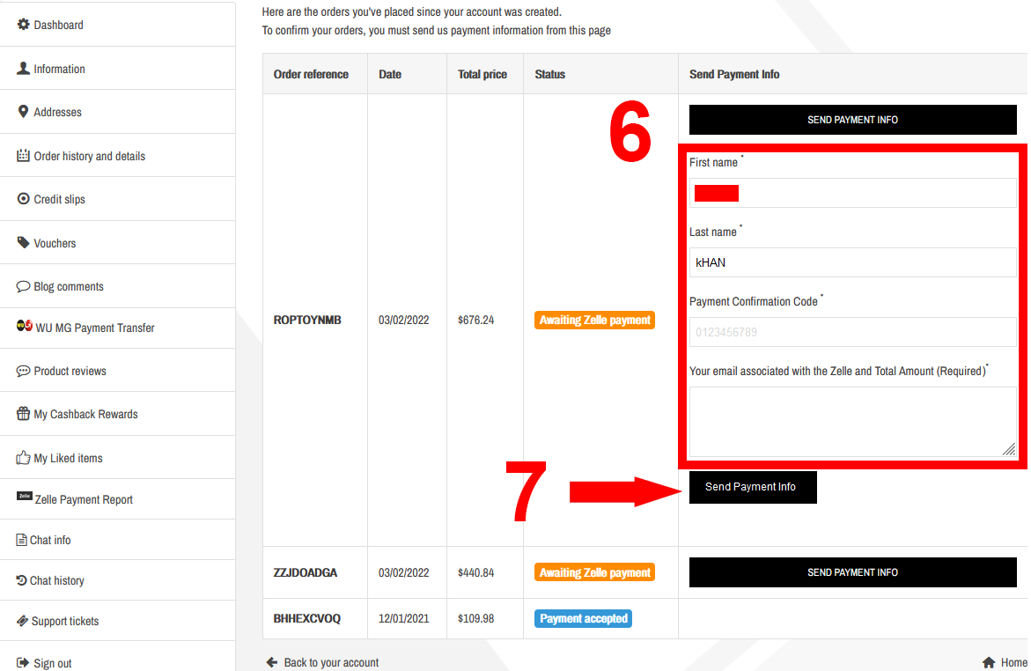Image resolution: width=1031 pixels, height=671 pixels.
Task: Click the Sign out icon
Action: 24,663
